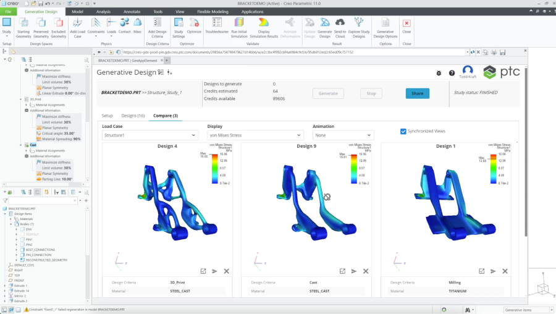The height and width of the screenshot is (314, 556).
Task: Open the Flexible Modeling ribbon tab
Action: click(x=213, y=11)
